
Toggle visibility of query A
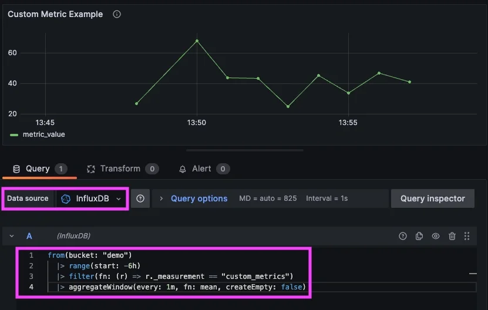(436, 236)
